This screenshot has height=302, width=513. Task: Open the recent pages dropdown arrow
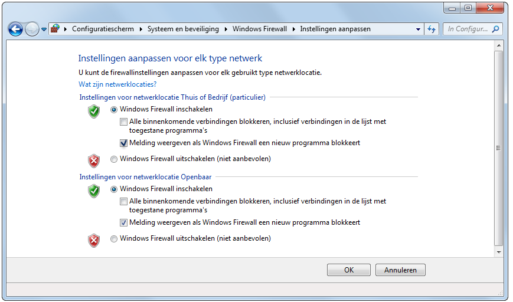click(44, 29)
